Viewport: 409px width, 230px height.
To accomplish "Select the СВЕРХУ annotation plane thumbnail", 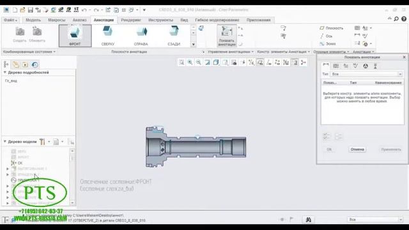I will click(x=108, y=36).
